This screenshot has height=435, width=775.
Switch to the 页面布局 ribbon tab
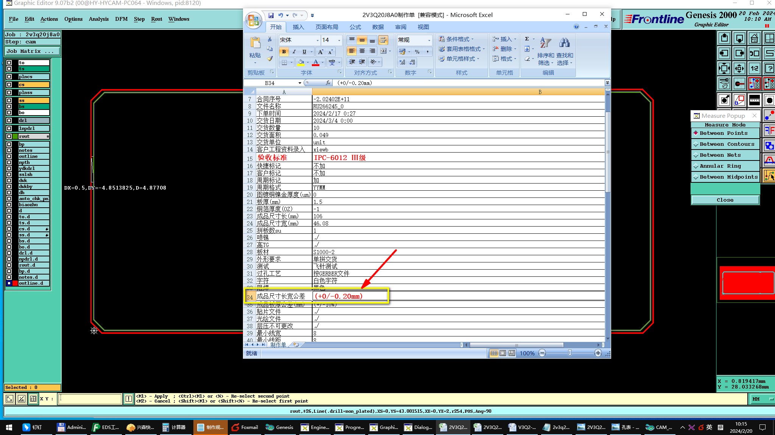[x=327, y=27]
